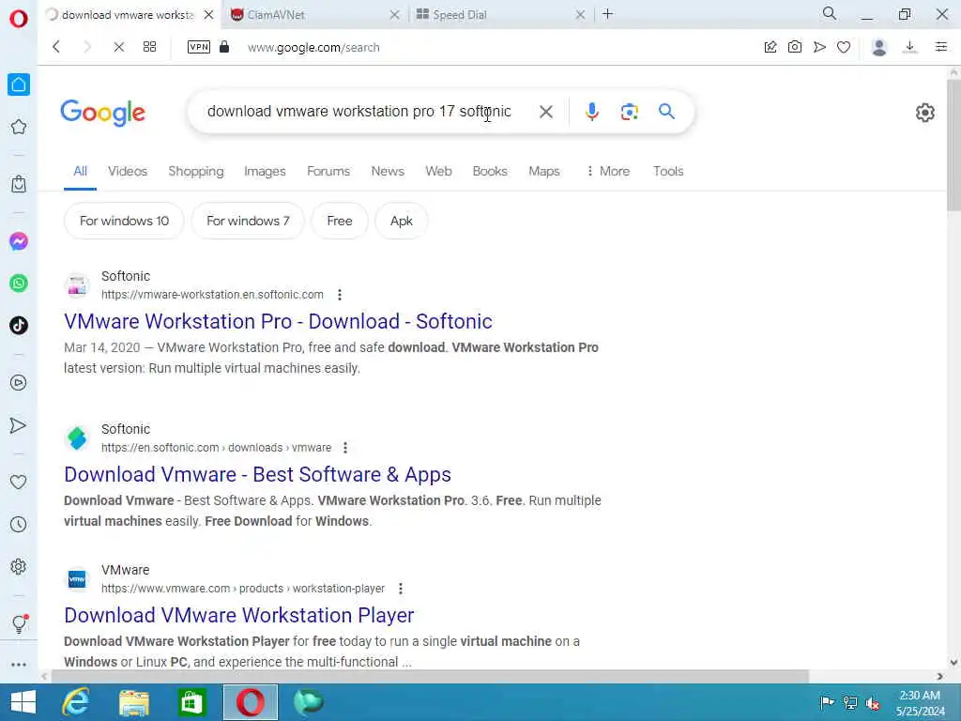View site security padlock info
Viewport: 961px width, 721px height.
tap(224, 47)
